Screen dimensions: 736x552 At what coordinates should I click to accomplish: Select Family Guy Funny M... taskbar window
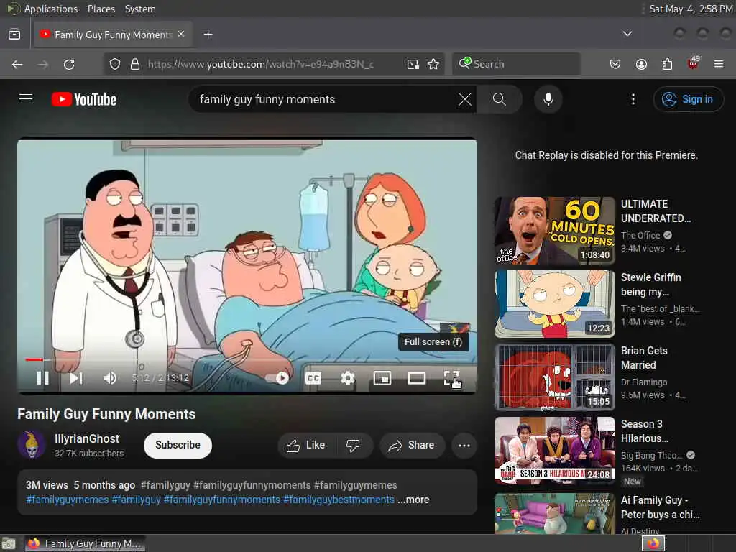pyautogui.click(x=85, y=543)
